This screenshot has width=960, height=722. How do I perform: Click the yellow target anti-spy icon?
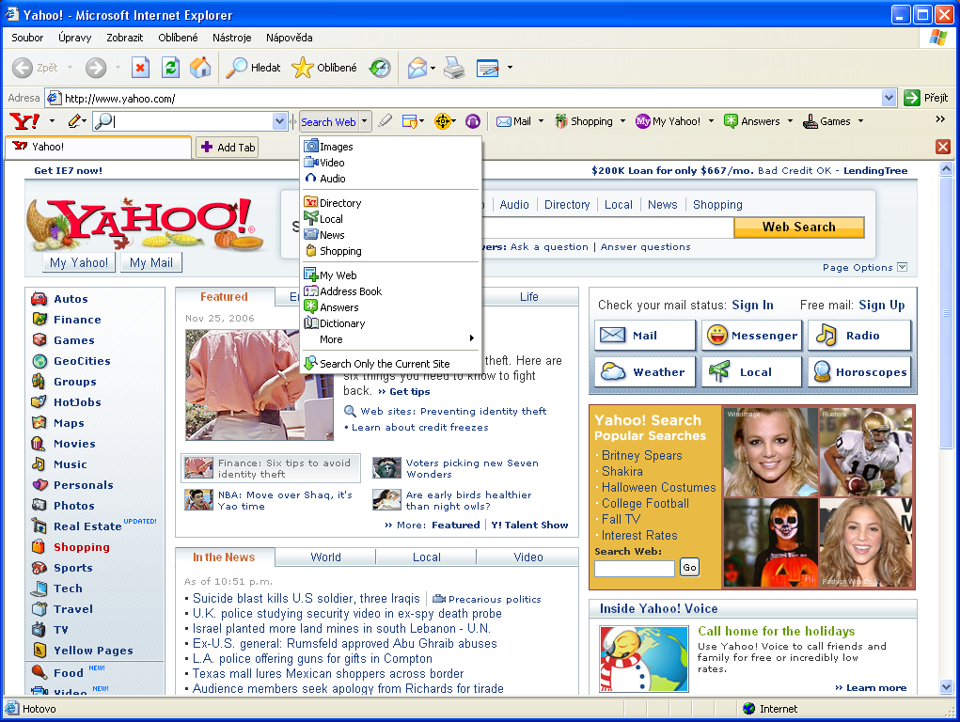(x=442, y=121)
